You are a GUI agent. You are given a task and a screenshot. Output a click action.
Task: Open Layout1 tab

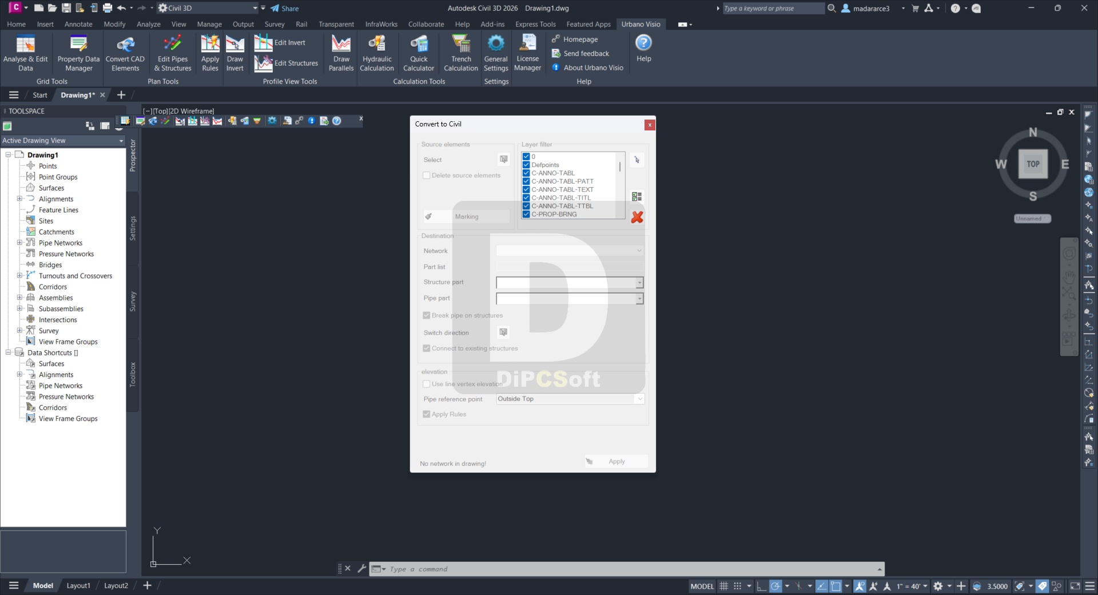click(78, 585)
